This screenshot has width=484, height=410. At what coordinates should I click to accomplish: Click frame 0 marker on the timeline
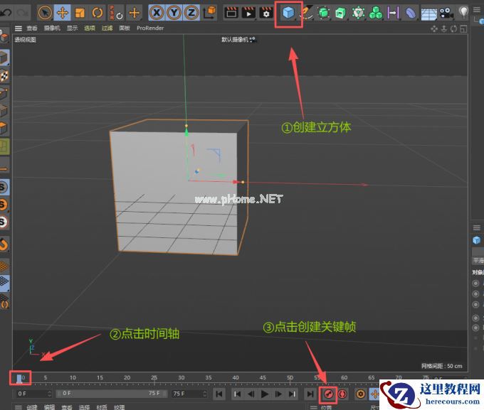click(21, 378)
